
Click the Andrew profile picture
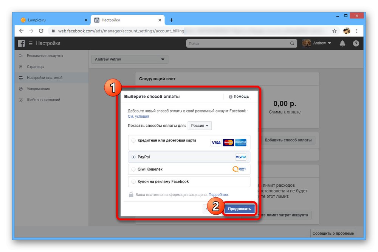[306, 43]
